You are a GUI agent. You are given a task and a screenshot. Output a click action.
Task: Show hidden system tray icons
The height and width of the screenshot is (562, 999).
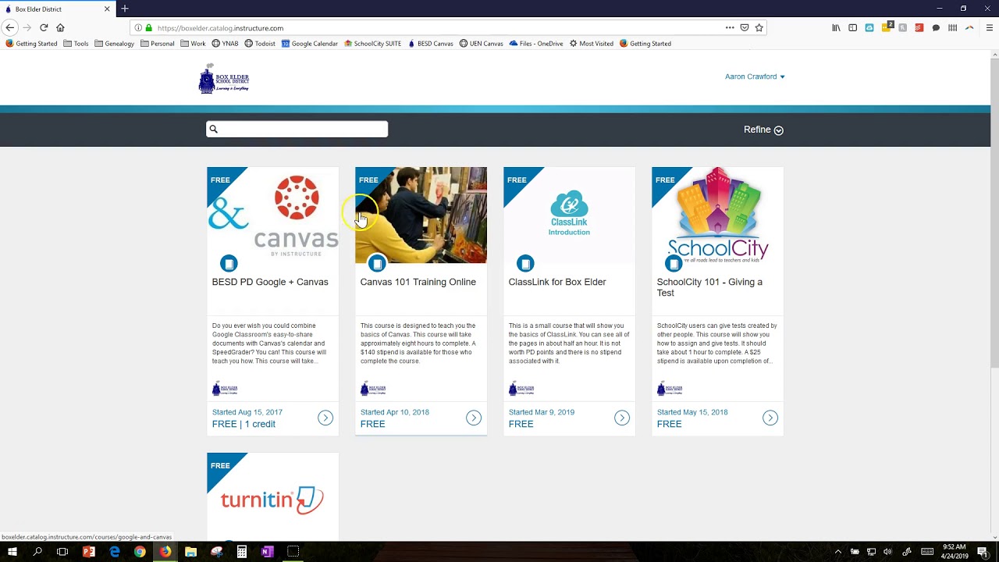[838, 552]
